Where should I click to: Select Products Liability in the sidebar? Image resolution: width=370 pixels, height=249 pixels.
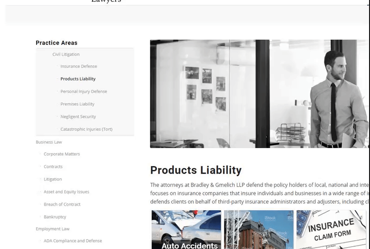click(x=78, y=79)
